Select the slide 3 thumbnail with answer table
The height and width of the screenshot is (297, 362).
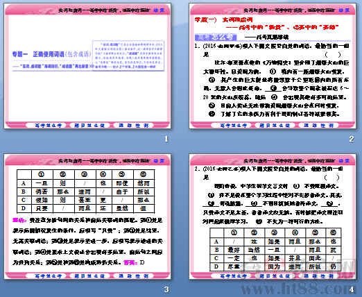tap(87, 217)
